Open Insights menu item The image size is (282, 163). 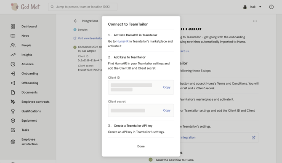click(x=27, y=55)
